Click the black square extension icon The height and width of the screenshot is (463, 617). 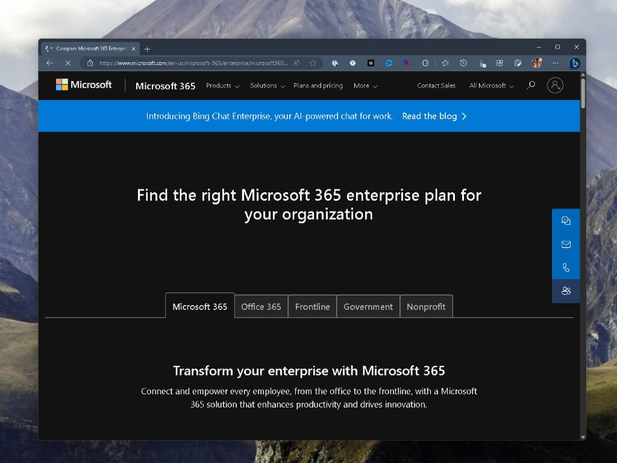click(x=371, y=63)
